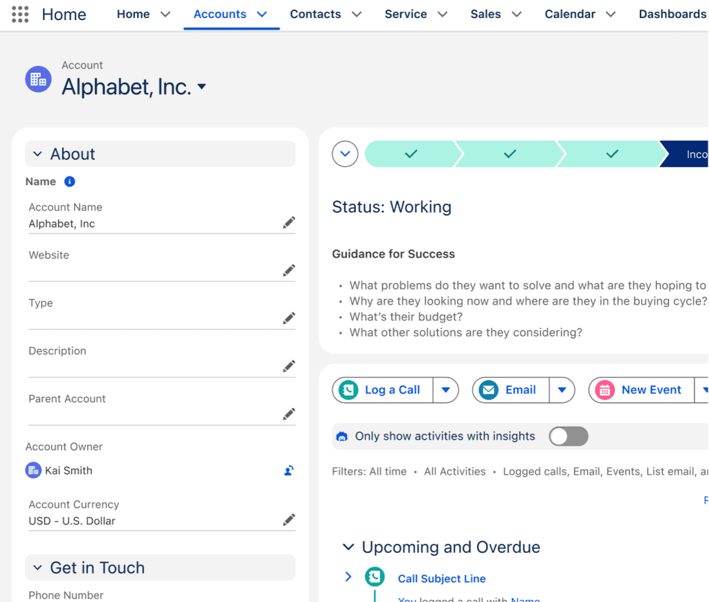Click the Einstein insights icon
Image resolution: width=709 pixels, height=602 pixels.
click(x=342, y=436)
